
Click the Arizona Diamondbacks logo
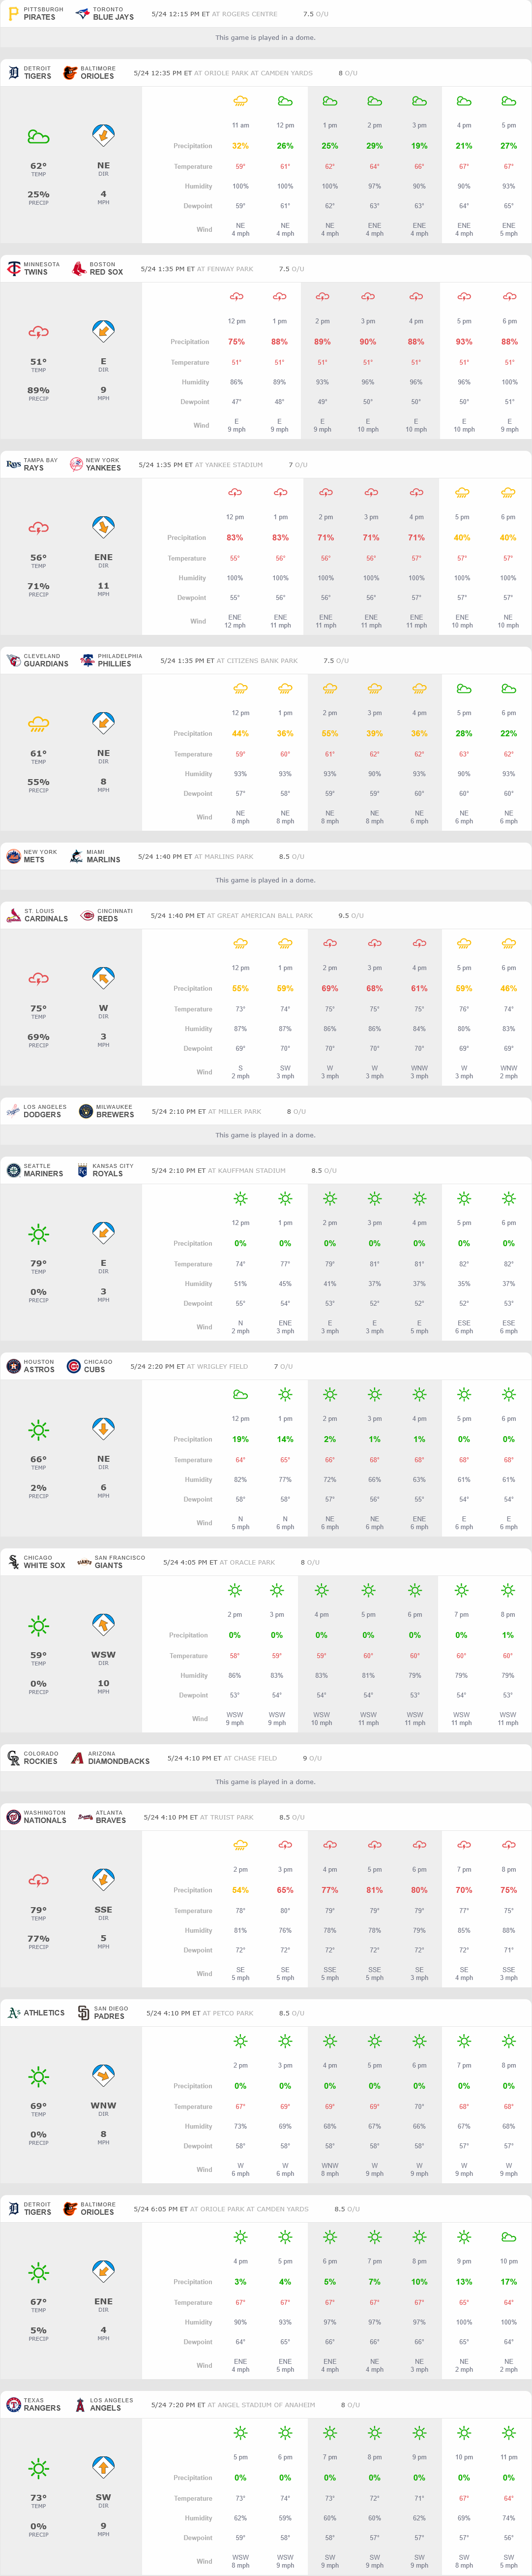tap(77, 1759)
